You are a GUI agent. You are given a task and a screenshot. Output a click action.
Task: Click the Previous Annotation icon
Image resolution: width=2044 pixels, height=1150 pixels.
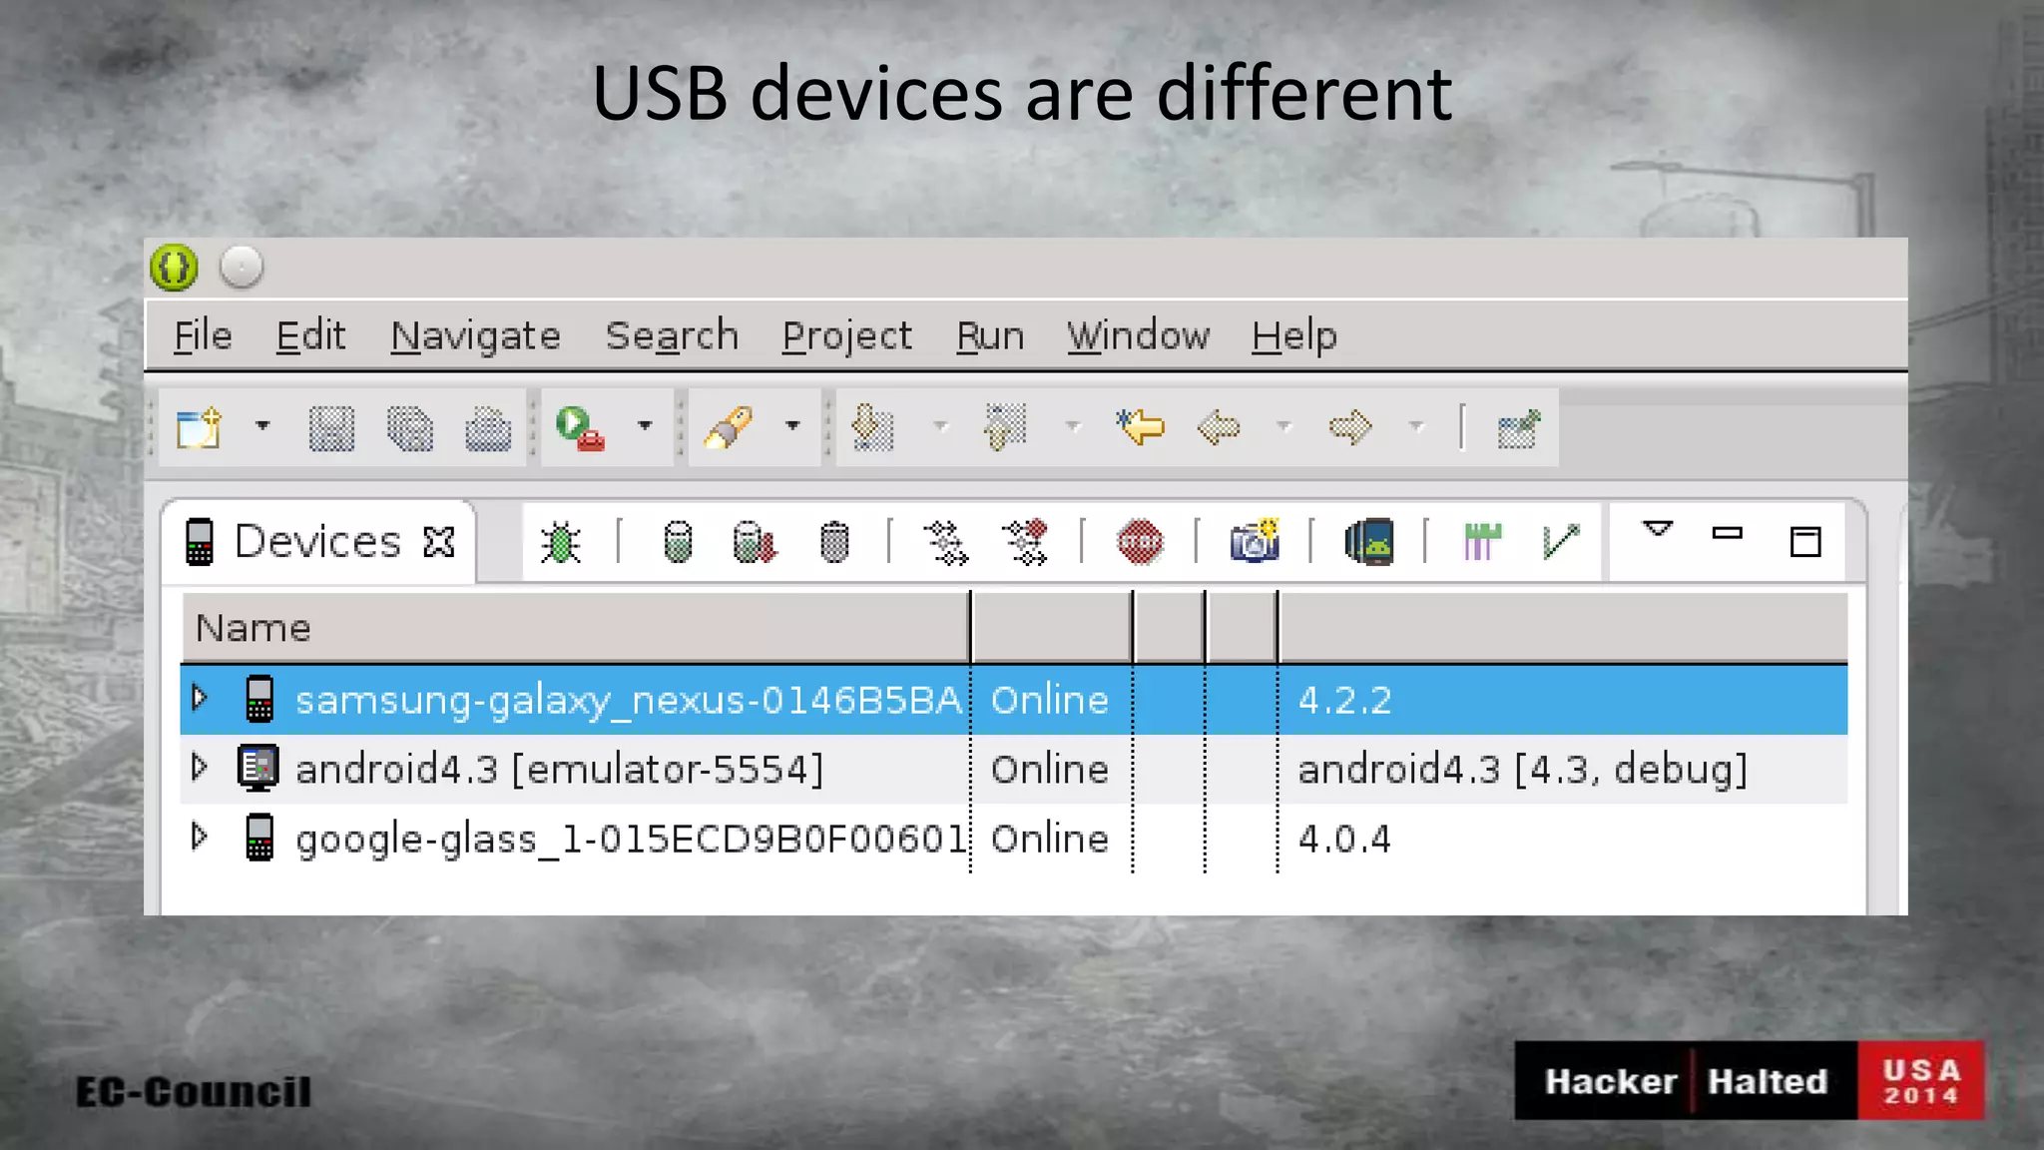(1005, 428)
